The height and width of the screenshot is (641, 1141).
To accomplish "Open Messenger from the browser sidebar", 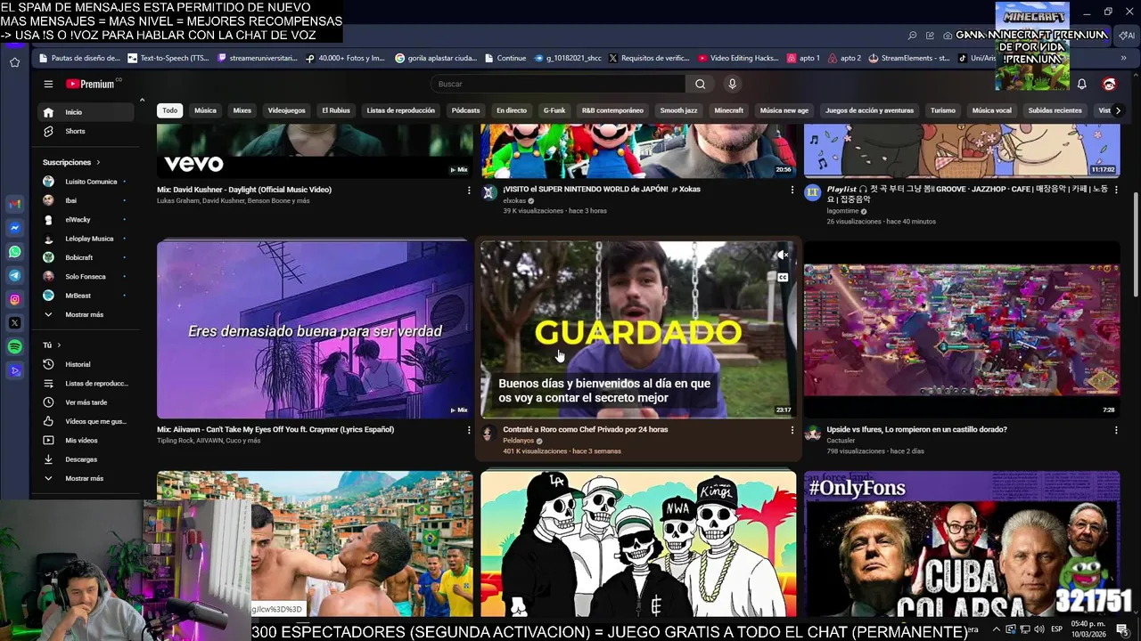I will 15,228.
